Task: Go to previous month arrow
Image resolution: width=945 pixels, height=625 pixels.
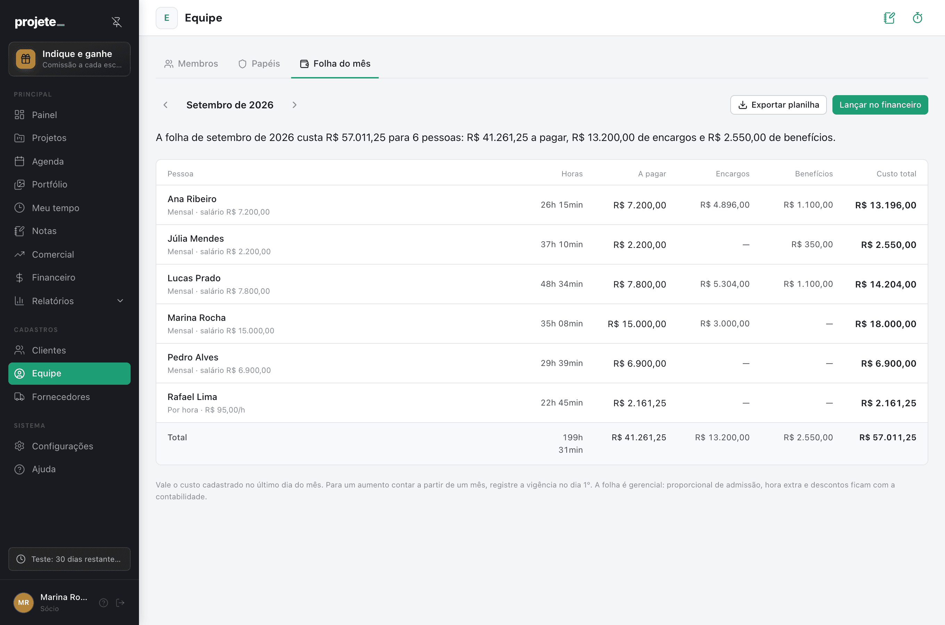Action: click(165, 105)
